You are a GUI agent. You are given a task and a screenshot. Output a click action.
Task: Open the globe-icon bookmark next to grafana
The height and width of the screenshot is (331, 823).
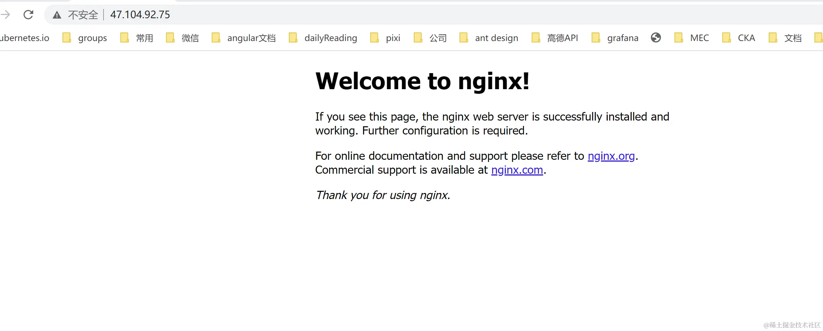tap(656, 37)
